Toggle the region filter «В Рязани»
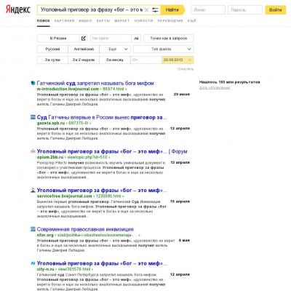 click(58, 39)
